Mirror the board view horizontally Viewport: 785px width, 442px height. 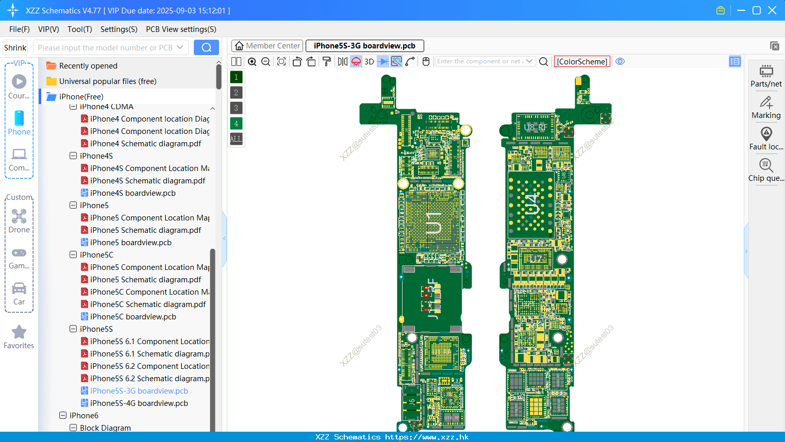pos(343,61)
